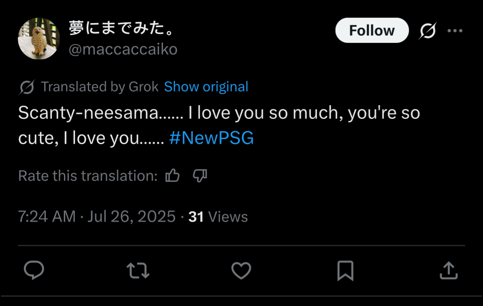Screen dimensions: 483x306
Task: Click the Scanty-neesama tweet text
Action: (x=219, y=125)
